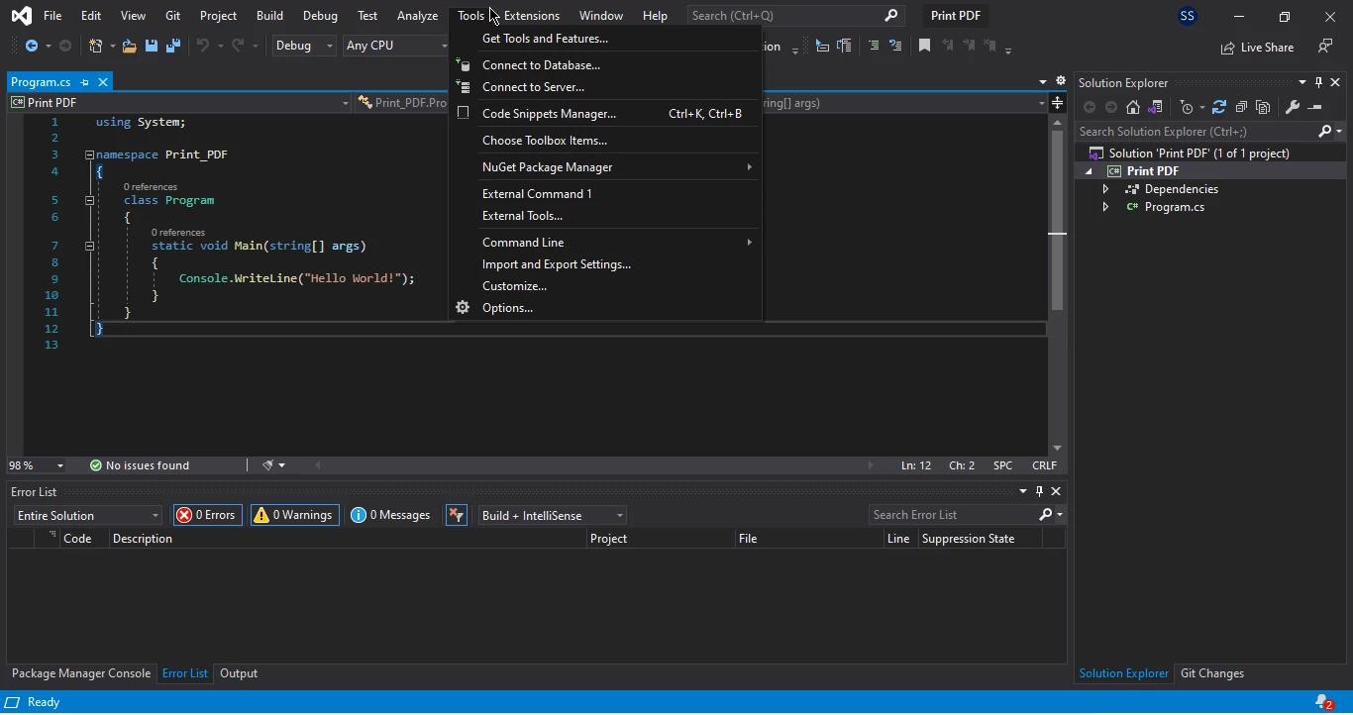Select Options... in the Tools menu

pos(507,308)
